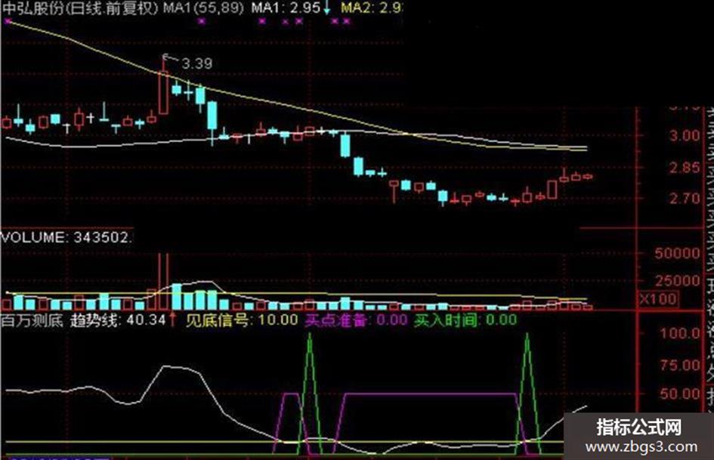Click the tallest red volume bar
Viewport: 714px width, 460px height.
pos(164,282)
